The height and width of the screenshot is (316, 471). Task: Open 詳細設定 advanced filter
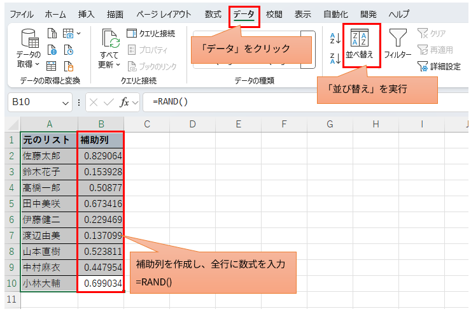pyautogui.click(x=439, y=66)
